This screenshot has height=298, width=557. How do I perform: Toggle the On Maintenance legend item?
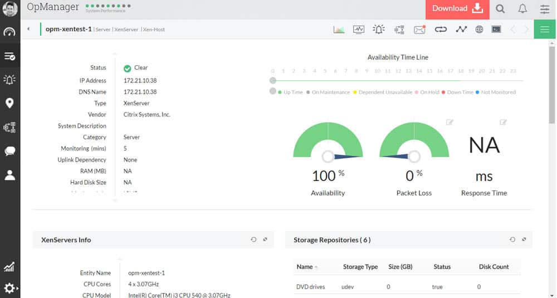328,92
